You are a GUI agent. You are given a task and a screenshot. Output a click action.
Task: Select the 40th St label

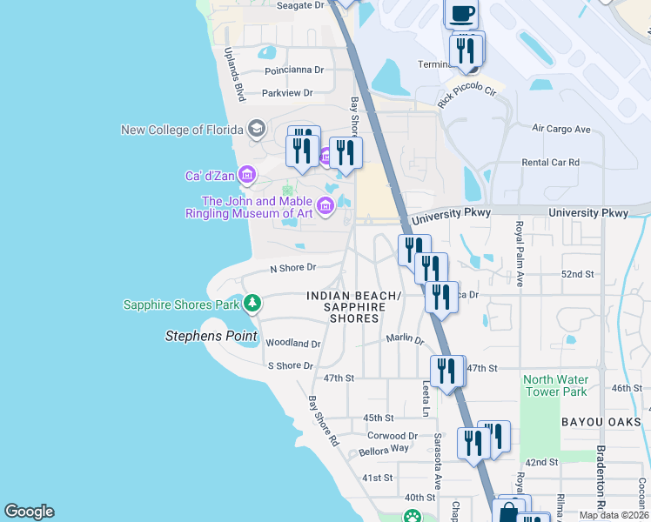coord(419,497)
